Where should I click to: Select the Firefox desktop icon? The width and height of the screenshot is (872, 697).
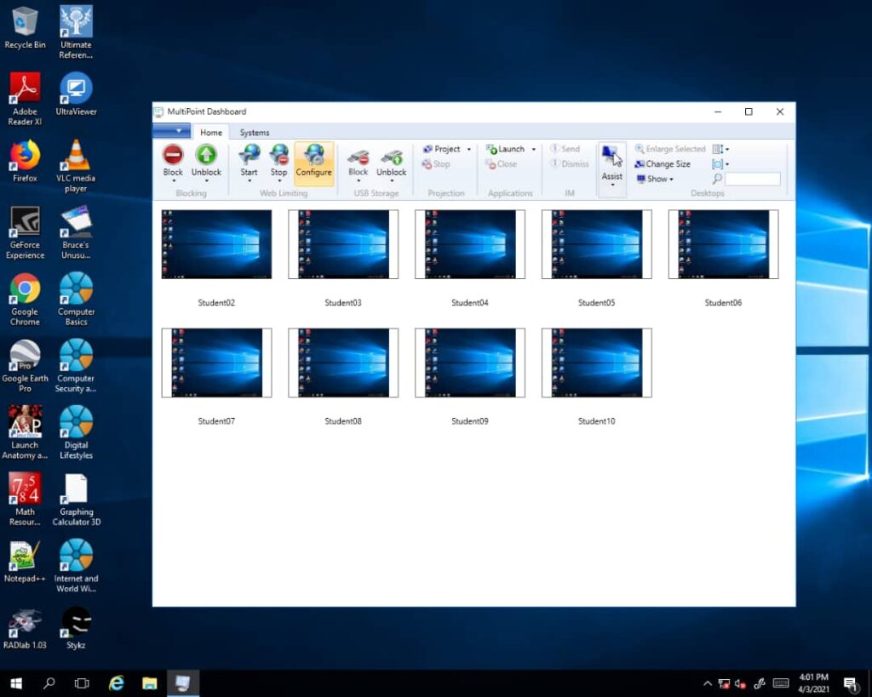[x=25, y=160]
